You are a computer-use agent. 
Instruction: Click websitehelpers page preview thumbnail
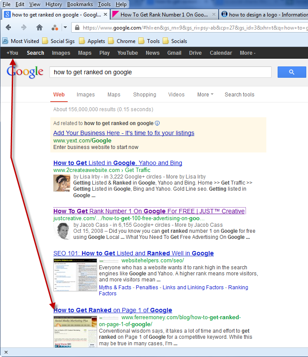pyautogui.click(x=75, y=275)
